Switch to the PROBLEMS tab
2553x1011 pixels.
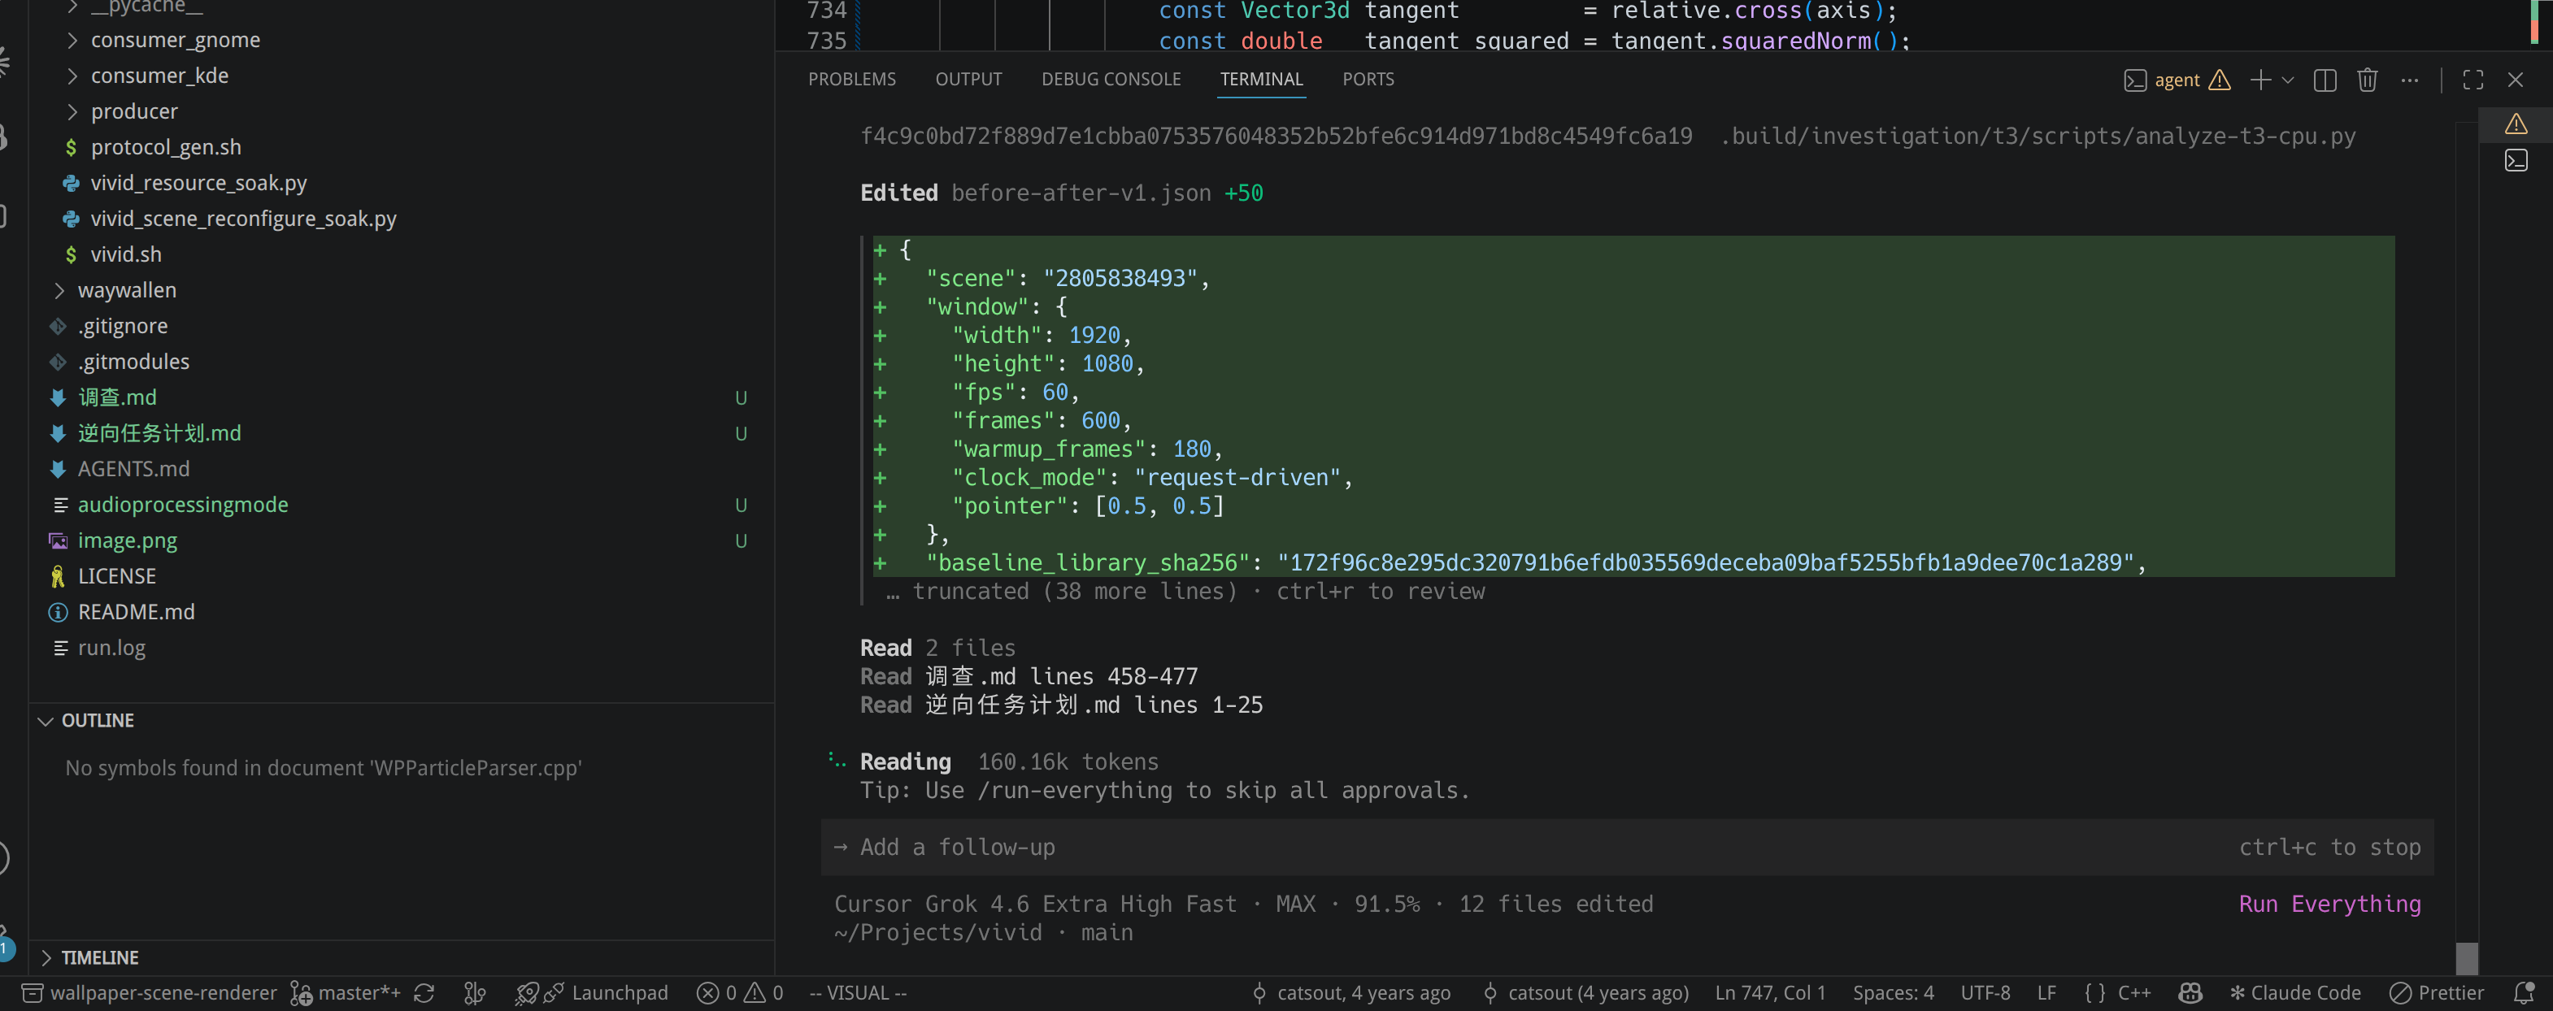851,79
